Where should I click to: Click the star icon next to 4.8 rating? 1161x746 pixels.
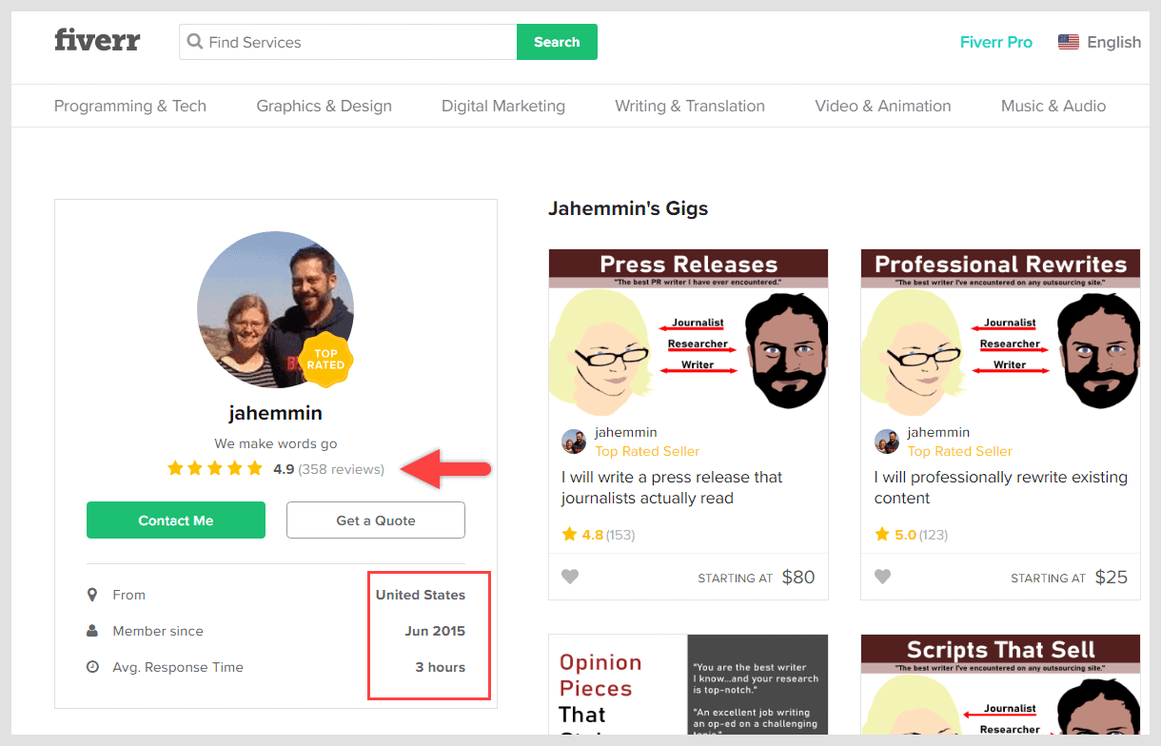(x=569, y=534)
